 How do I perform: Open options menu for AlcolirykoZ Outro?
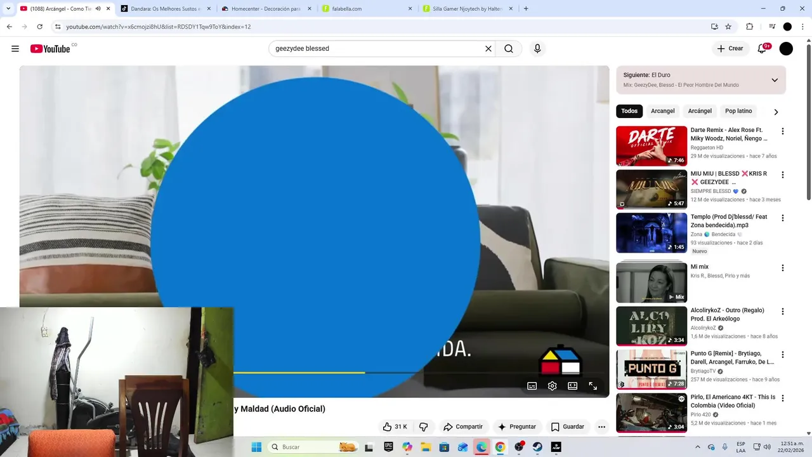click(783, 312)
